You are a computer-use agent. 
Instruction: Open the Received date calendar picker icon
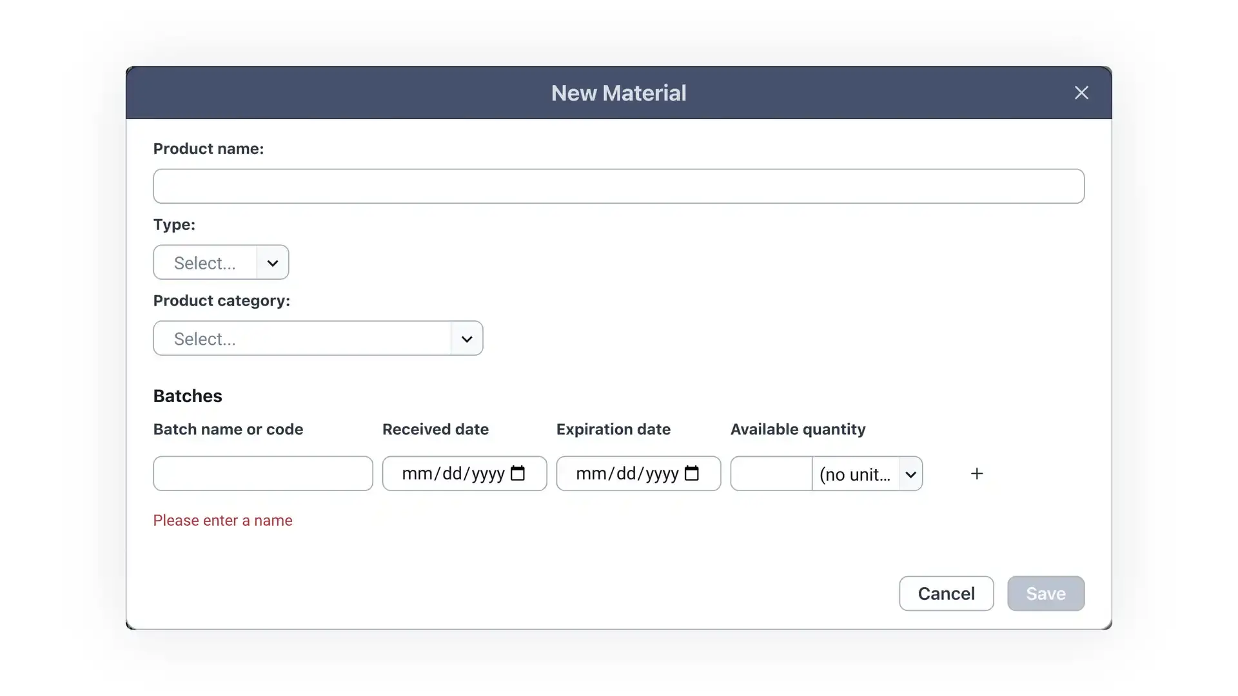click(518, 473)
